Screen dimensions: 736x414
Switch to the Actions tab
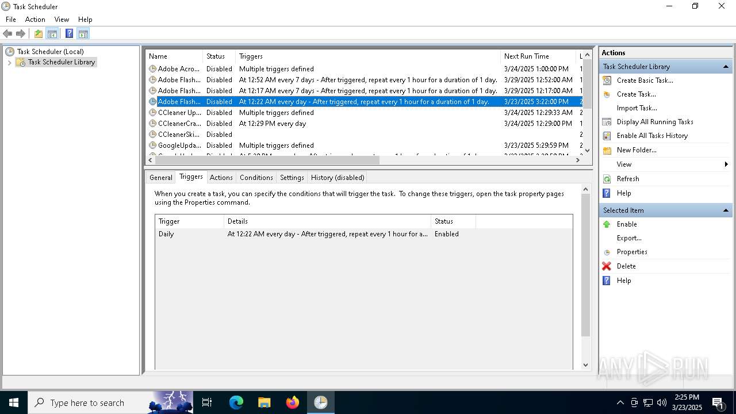pos(221,178)
